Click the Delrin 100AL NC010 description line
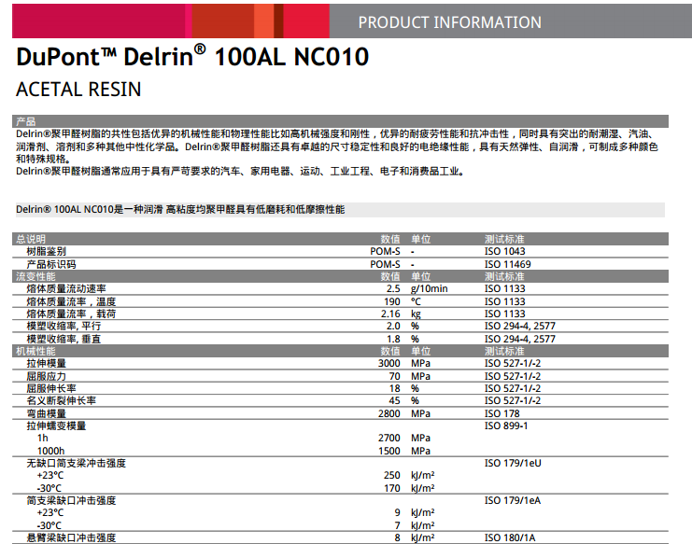This screenshot has width=692, height=544. click(x=180, y=209)
